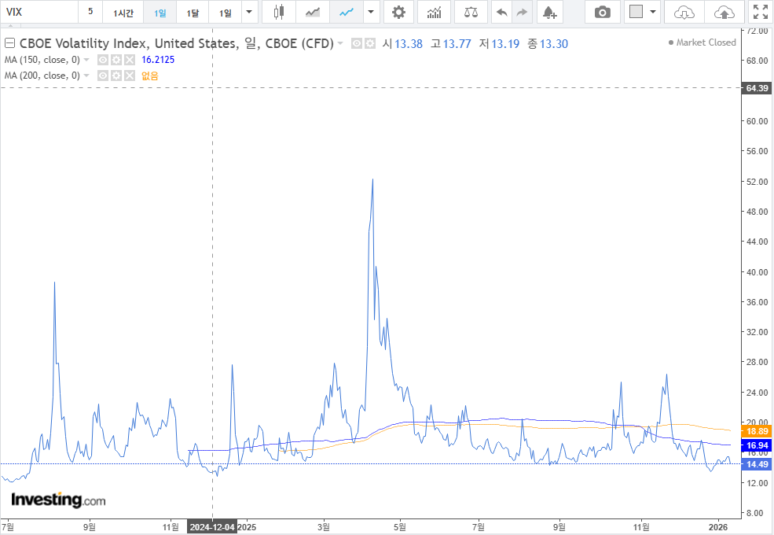
Task: Save chart layout with cloud upload icon
Action: pyautogui.click(x=724, y=12)
